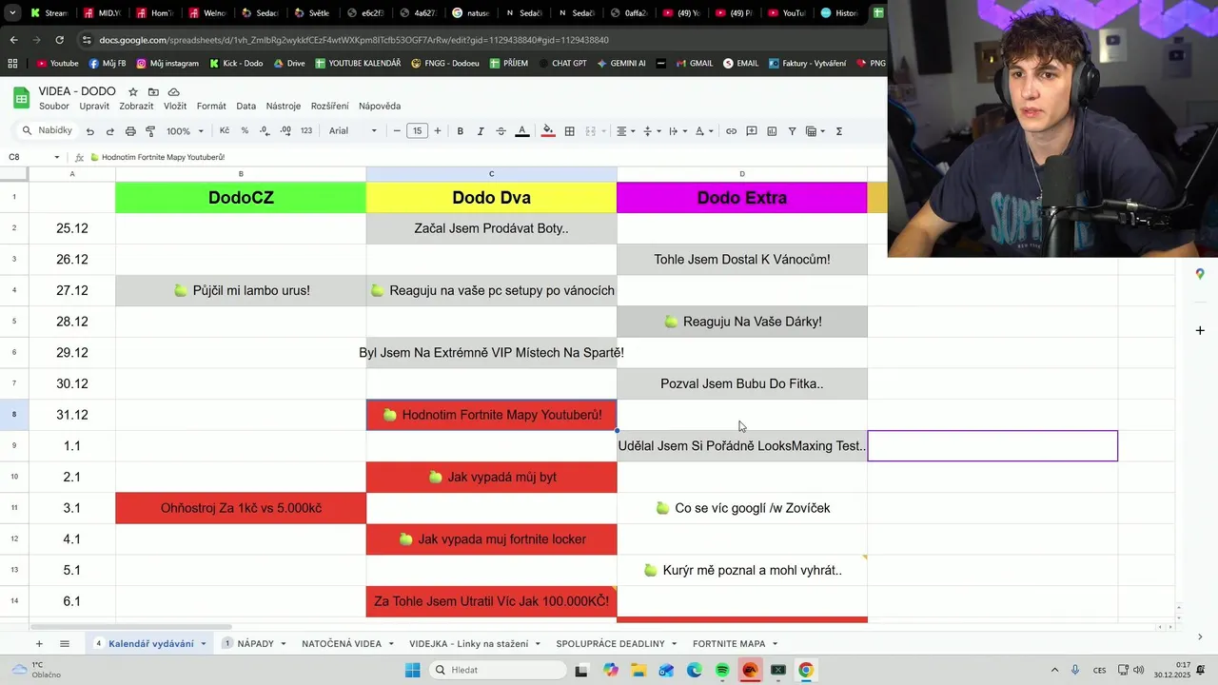Decrease decimal places
This screenshot has height=685, width=1218.
coord(265,131)
